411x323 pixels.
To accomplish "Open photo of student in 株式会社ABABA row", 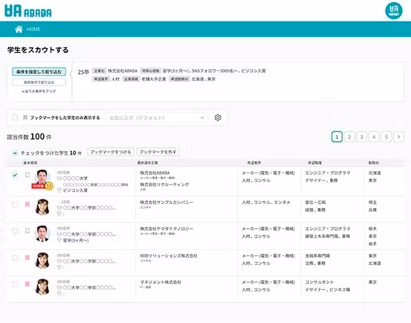I will pos(42,177).
